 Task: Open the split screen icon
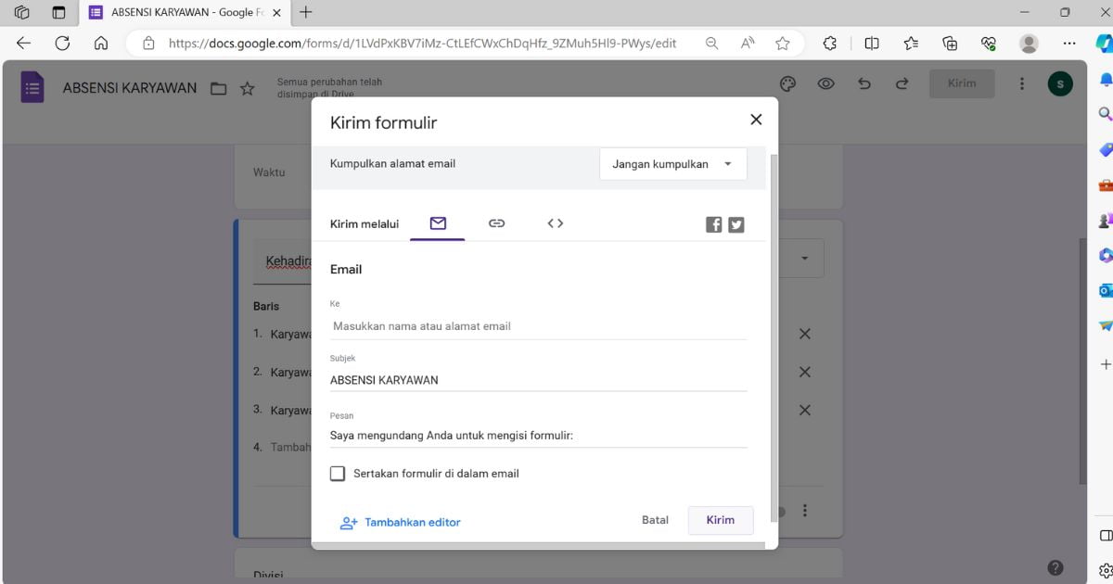tap(872, 43)
